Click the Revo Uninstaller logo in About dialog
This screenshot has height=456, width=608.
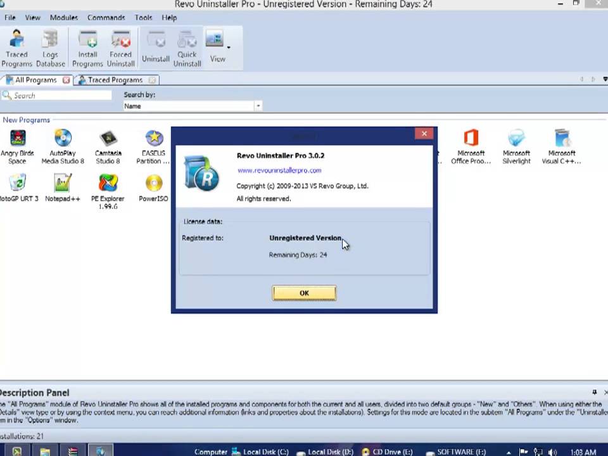(201, 173)
